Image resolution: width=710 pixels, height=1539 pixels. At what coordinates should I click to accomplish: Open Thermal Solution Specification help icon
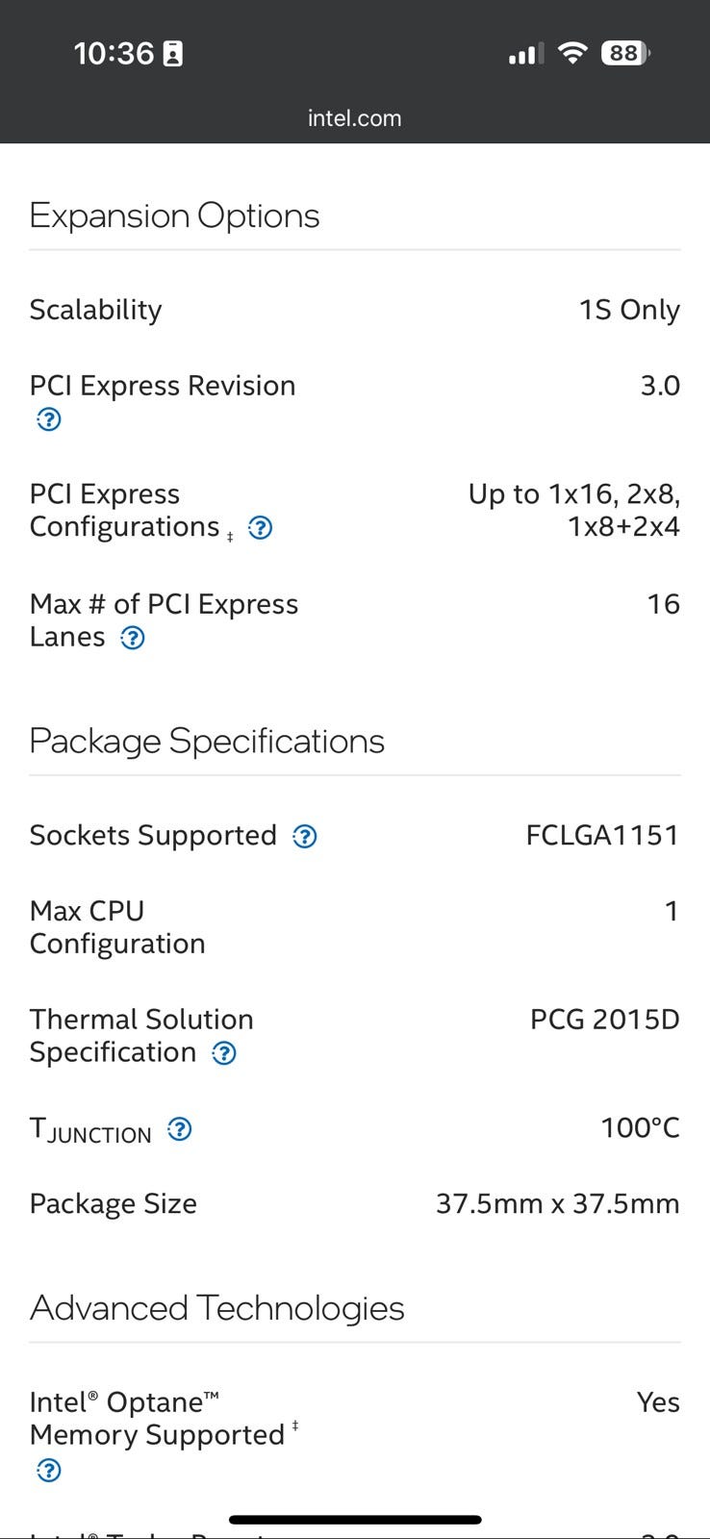point(224,1053)
